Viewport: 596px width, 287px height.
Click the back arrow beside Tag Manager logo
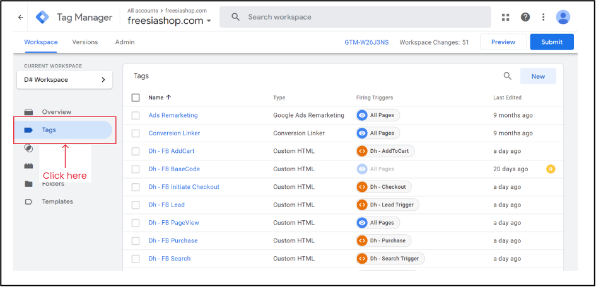pos(21,17)
